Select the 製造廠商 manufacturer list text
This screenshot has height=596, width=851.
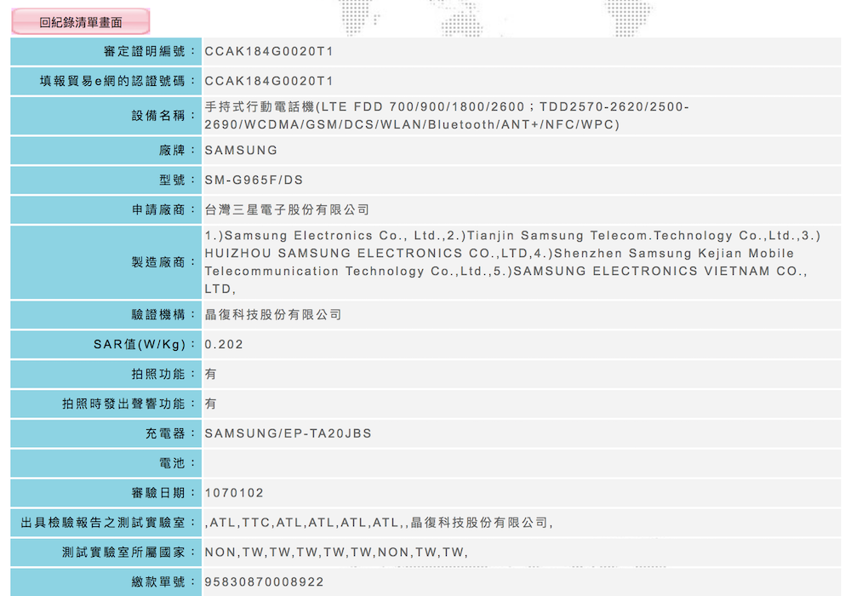[x=512, y=262]
